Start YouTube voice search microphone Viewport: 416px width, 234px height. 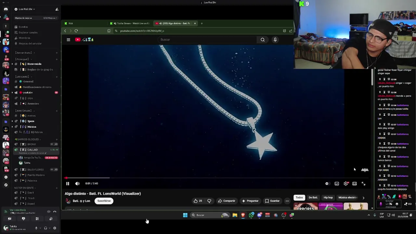pos(275,40)
